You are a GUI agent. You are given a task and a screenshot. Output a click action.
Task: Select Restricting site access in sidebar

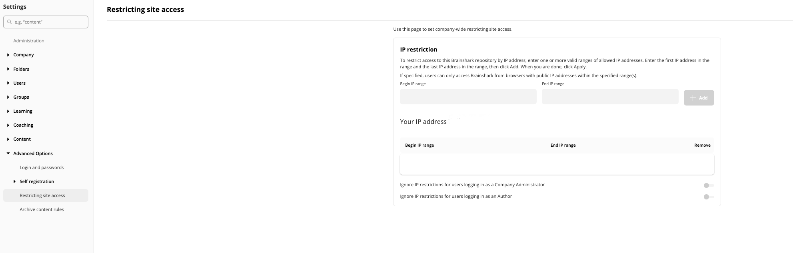(x=42, y=195)
